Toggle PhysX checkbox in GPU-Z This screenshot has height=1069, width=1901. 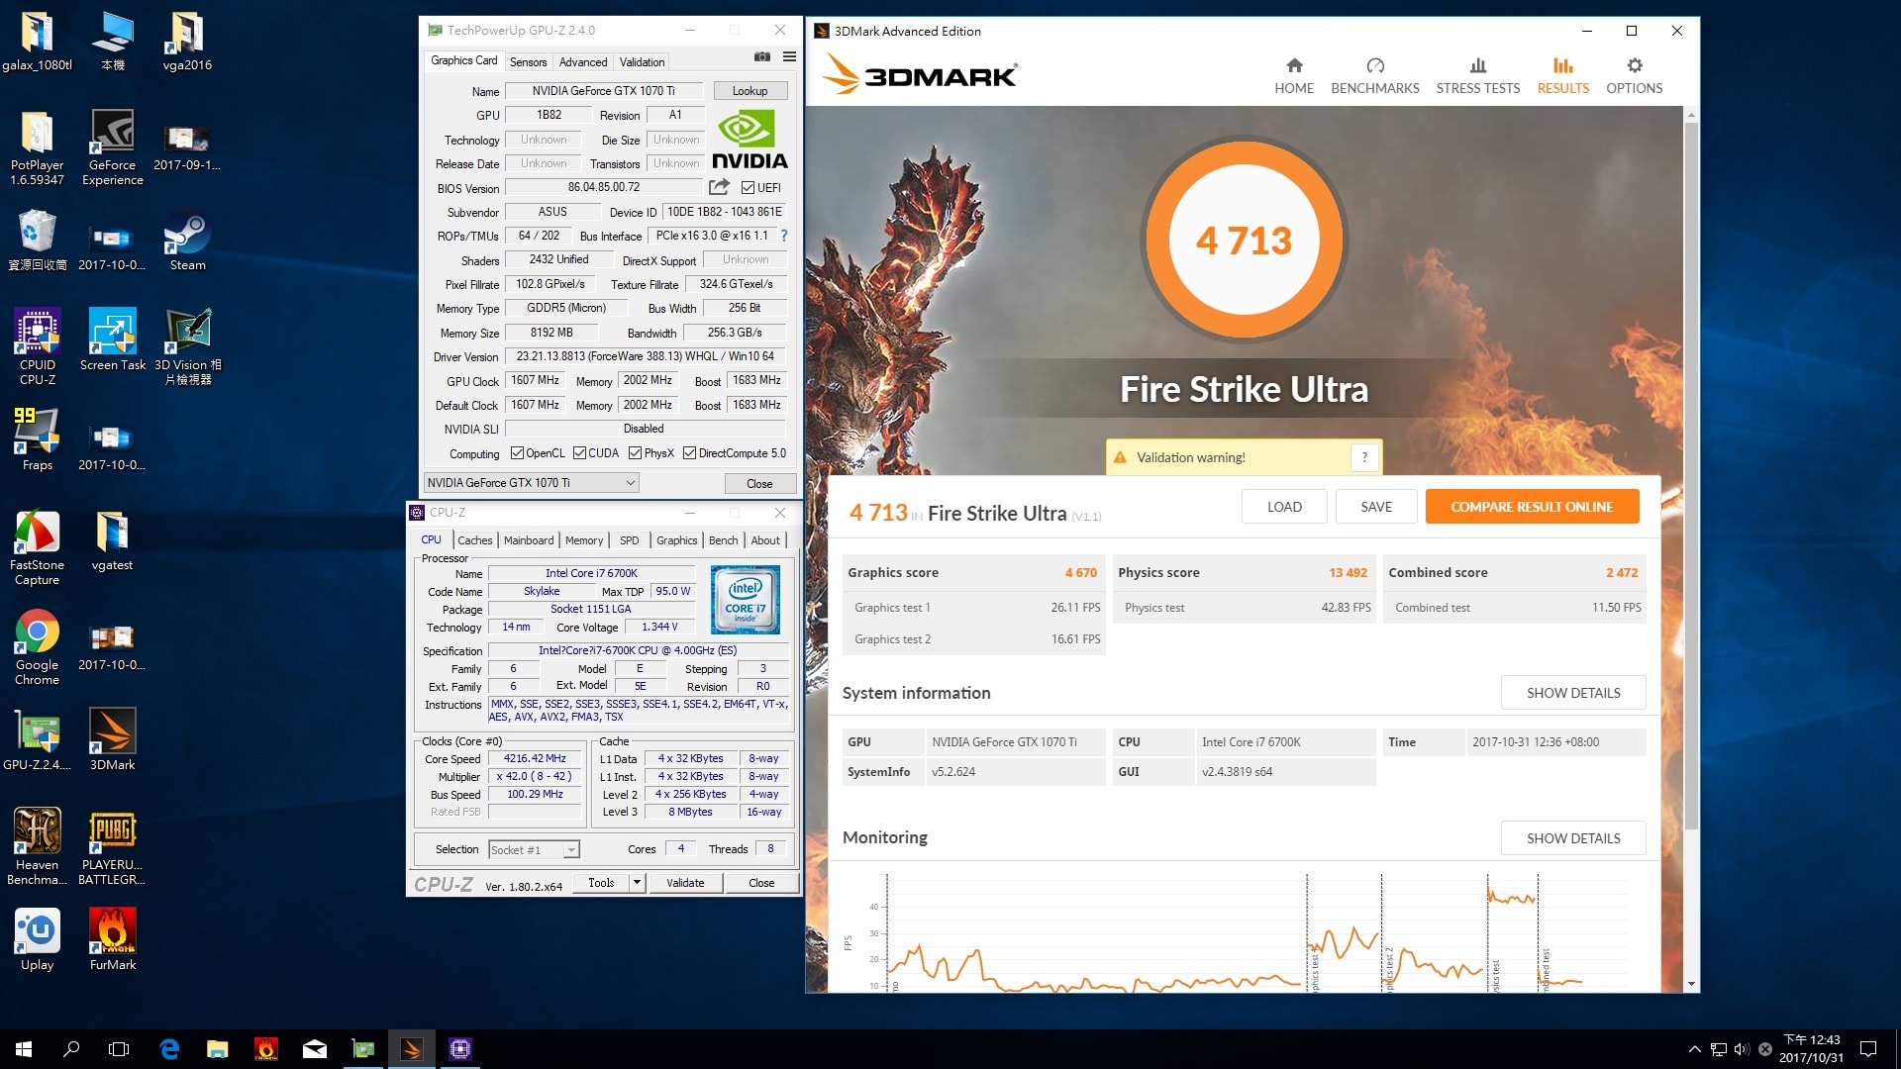point(635,453)
